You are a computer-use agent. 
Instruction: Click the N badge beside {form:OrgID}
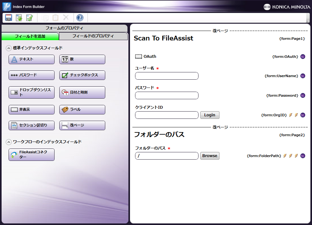(303, 115)
